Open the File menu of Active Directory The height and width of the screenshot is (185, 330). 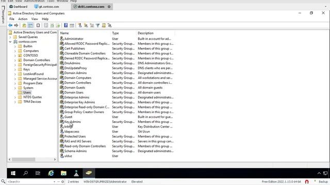click(12, 19)
